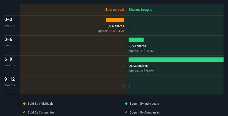
Task: Toggle the Sold By Individuals legend label
Action: 41,104
